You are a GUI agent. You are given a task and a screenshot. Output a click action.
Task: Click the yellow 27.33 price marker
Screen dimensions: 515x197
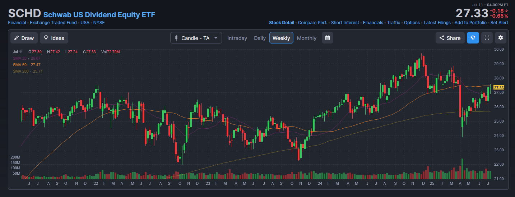499,88
